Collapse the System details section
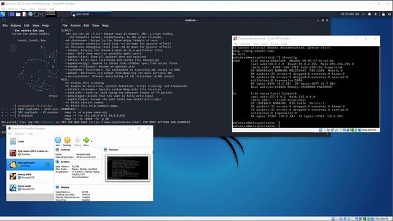393x221 pixels. point(65,162)
